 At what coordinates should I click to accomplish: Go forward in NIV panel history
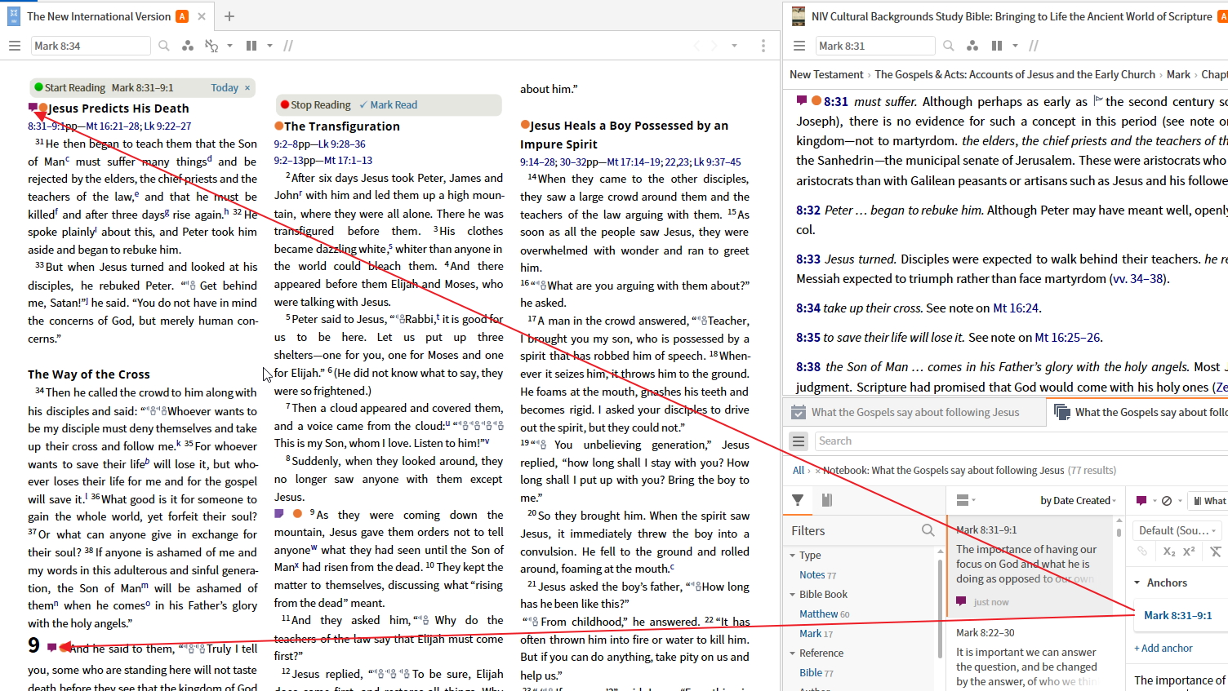point(714,46)
